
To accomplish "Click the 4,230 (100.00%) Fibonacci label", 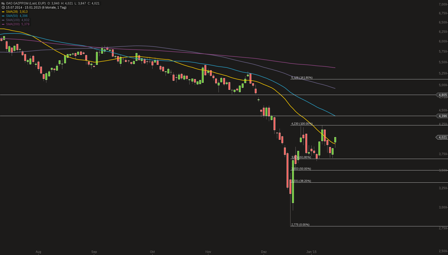I will click(302, 124).
